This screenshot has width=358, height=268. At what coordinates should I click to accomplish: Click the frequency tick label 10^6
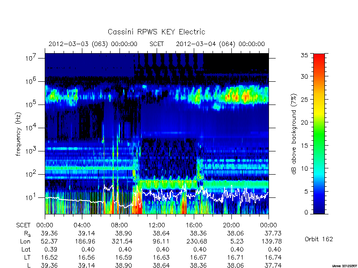click(x=31, y=81)
